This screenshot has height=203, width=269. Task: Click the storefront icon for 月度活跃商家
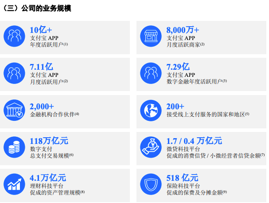click(151, 36)
